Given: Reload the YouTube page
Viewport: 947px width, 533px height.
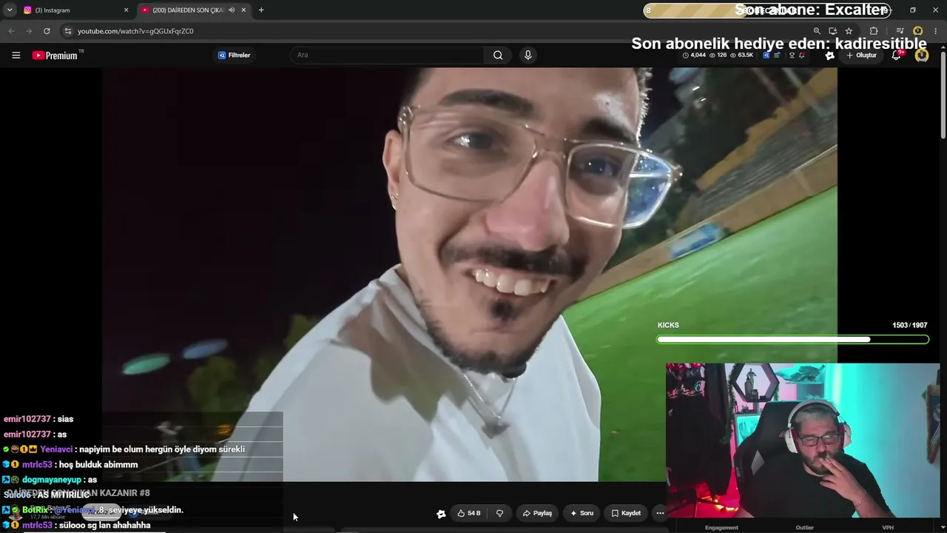Looking at the screenshot, I should (x=47, y=31).
